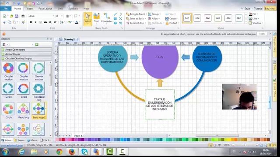Collapse the Circular Charting Shapes library
This screenshot has width=280, height=157.
pyautogui.click(x=26, y=58)
